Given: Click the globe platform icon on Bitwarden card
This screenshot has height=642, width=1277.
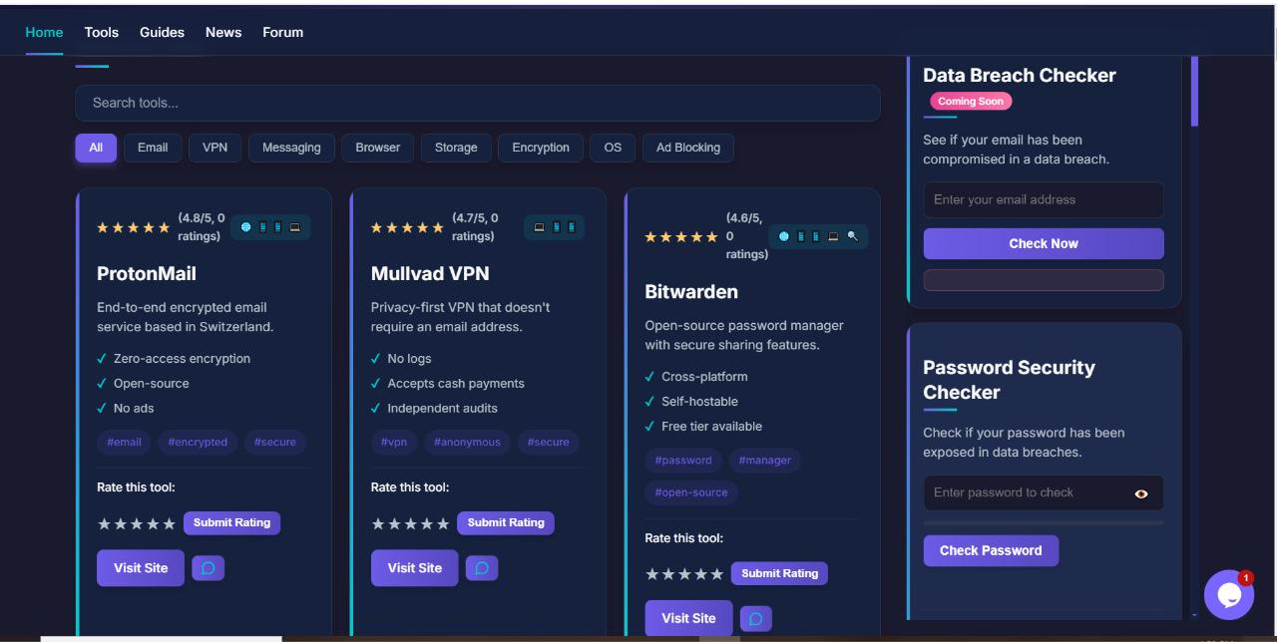Looking at the screenshot, I should (x=784, y=236).
